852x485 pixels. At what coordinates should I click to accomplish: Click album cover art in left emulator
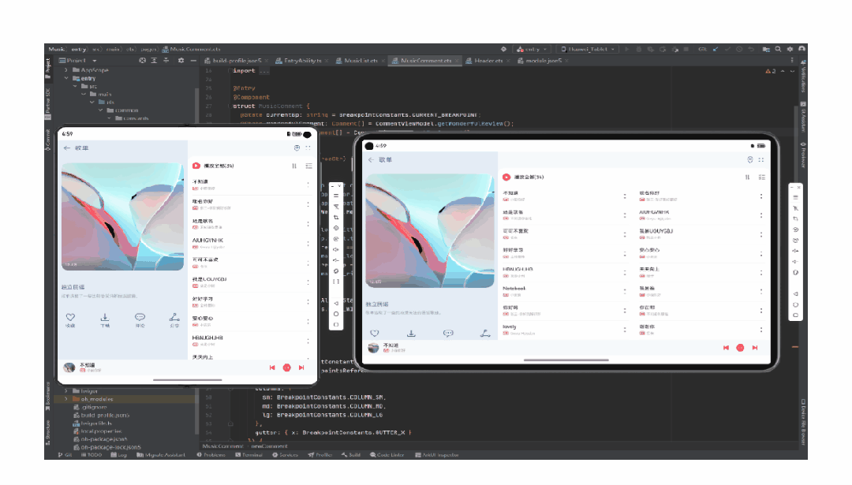(x=122, y=216)
